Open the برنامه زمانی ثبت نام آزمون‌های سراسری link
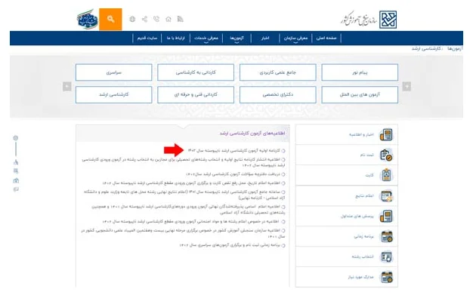Viewport: 470px width, 295px height. click(x=230, y=245)
